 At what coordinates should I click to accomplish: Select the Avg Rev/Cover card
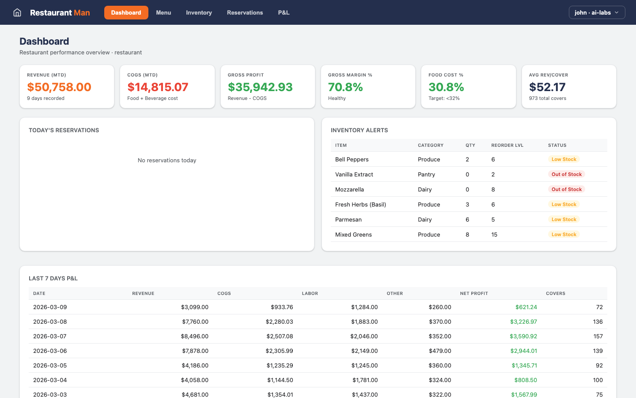pos(568,86)
